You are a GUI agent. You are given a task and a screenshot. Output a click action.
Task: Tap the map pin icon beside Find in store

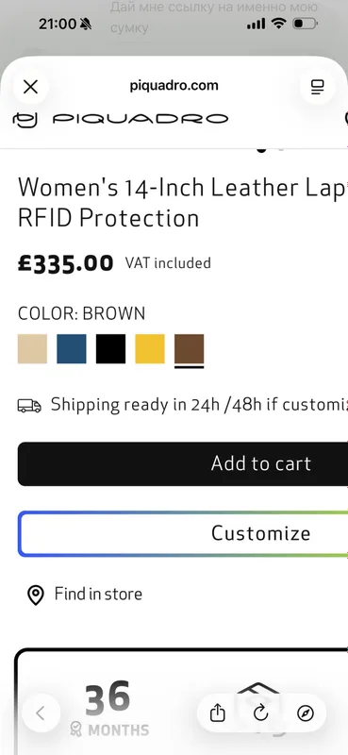[x=35, y=596]
